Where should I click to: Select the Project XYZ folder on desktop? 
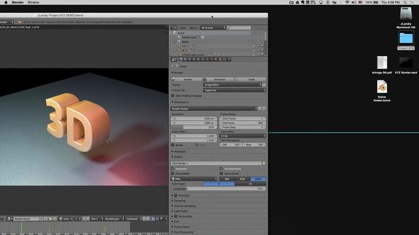tap(406, 39)
